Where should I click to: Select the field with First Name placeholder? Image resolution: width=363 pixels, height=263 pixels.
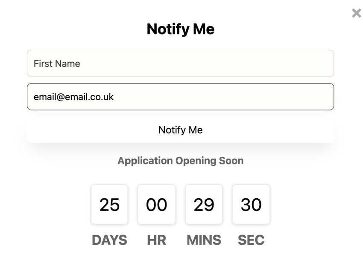(180, 64)
